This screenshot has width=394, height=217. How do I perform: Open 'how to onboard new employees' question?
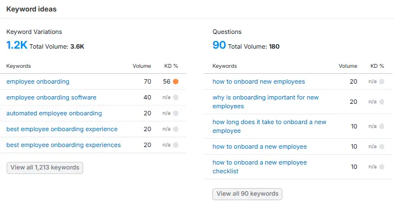258,81
